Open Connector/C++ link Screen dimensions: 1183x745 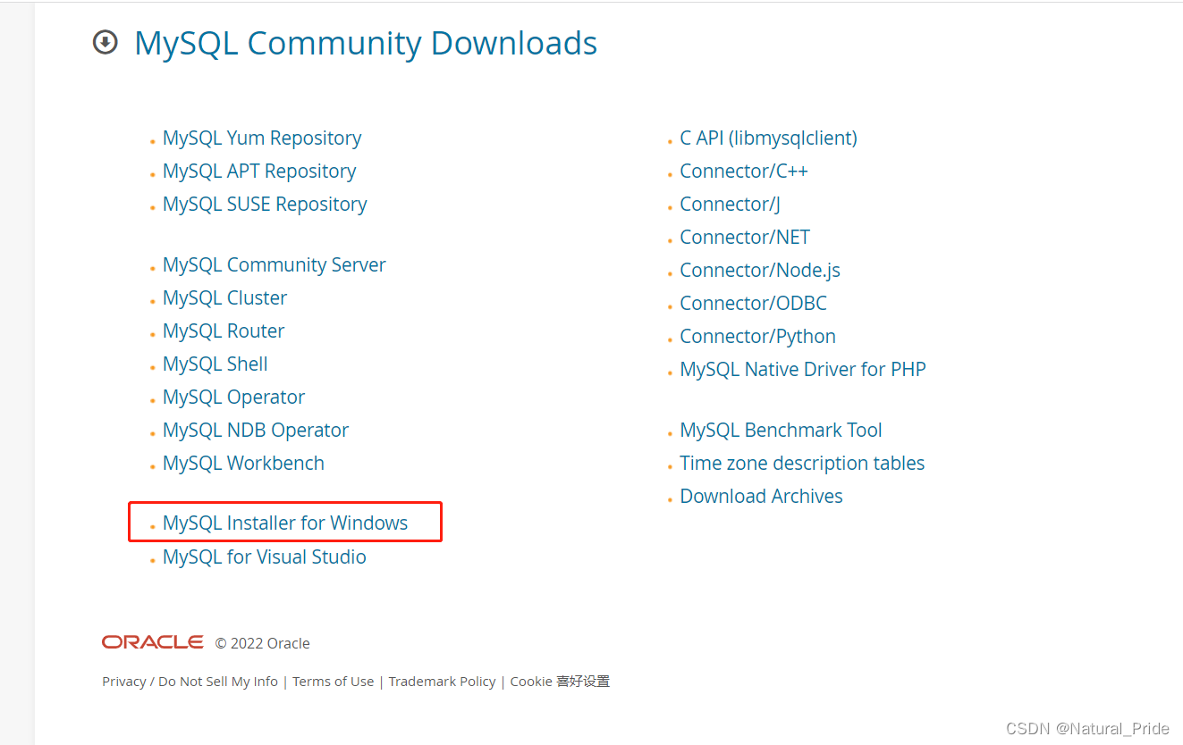(744, 172)
